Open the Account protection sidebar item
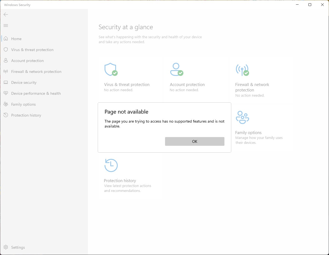 click(27, 61)
